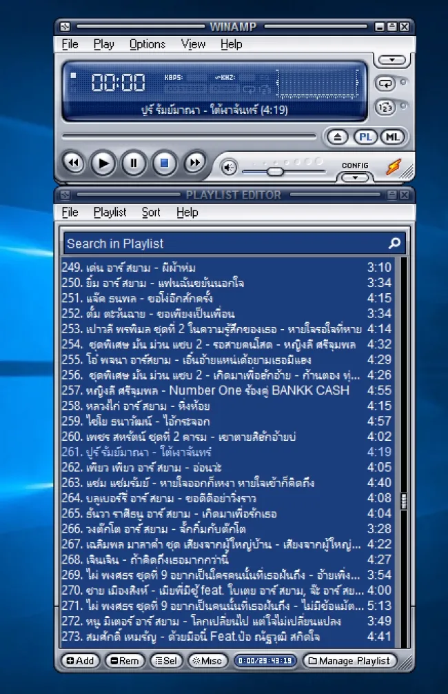This screenshot has width=448, height=694.
Task: Toggle Playlist Editor windowshade button
Action: 392,195
